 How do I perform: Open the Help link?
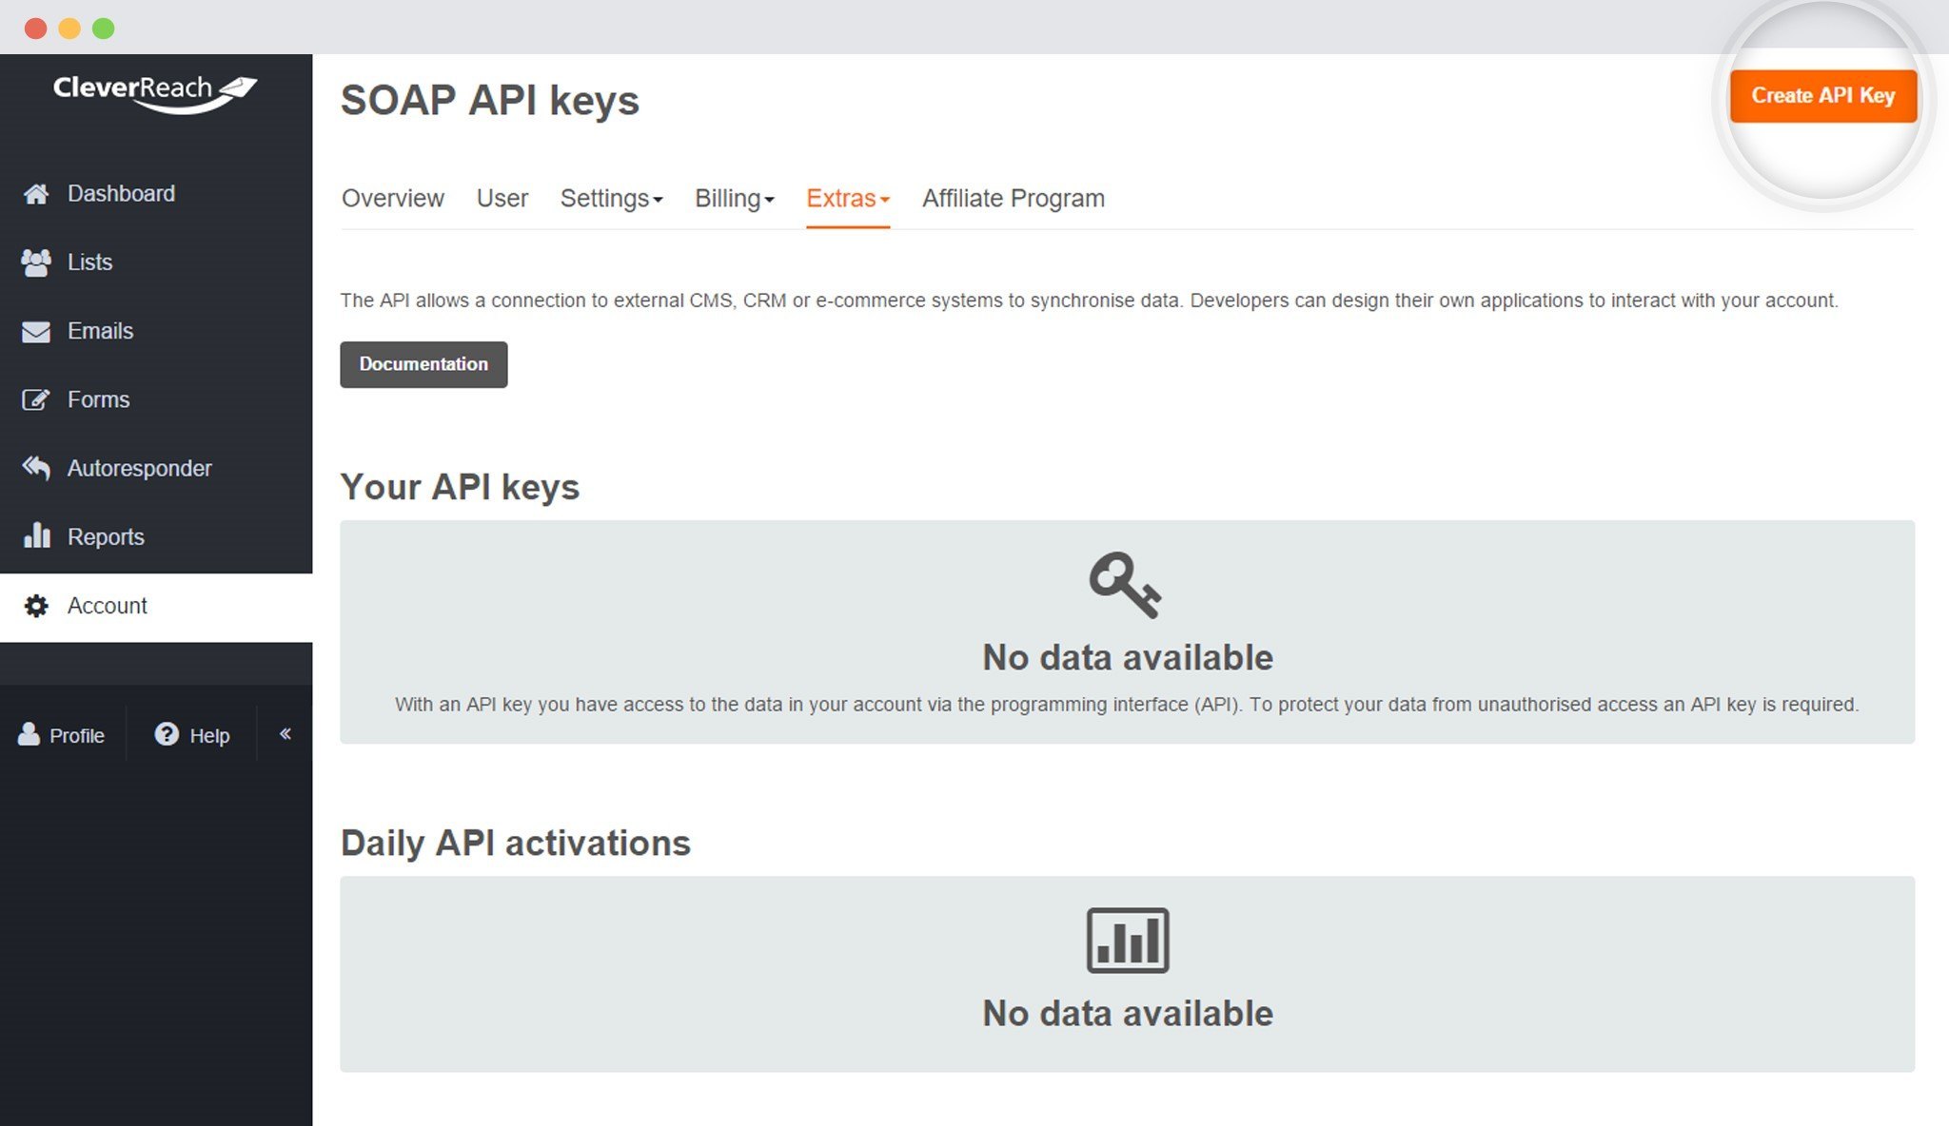(x=192, y=735)
